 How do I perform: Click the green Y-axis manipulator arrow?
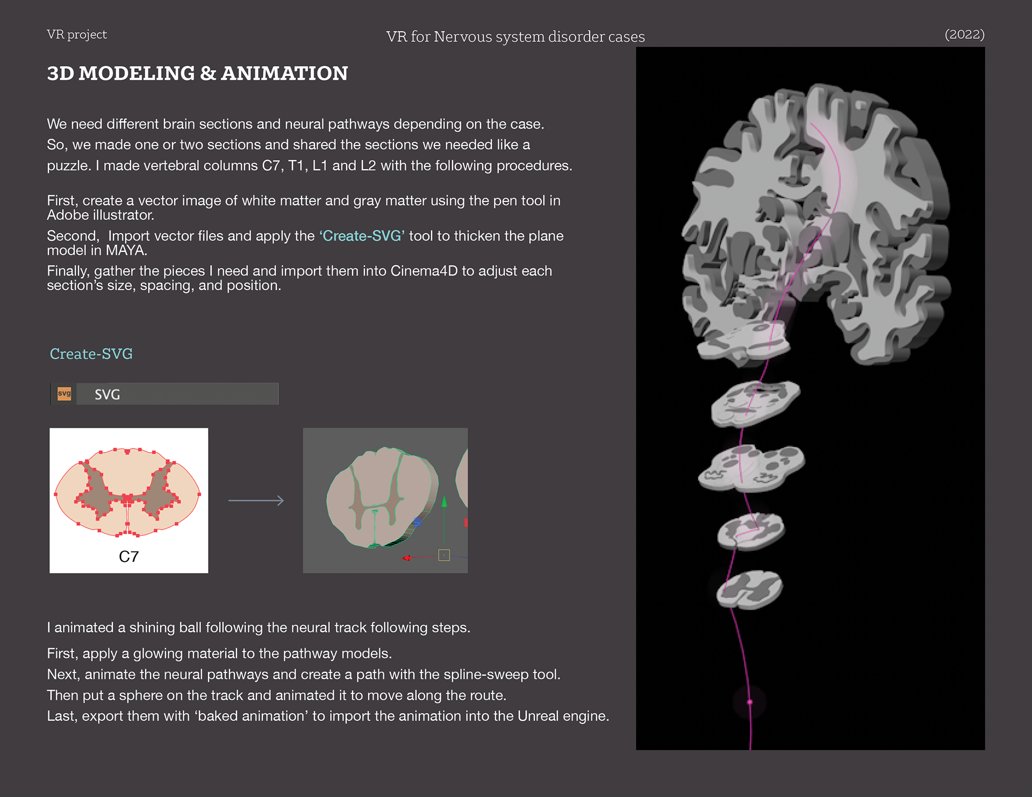click(444, 502)
